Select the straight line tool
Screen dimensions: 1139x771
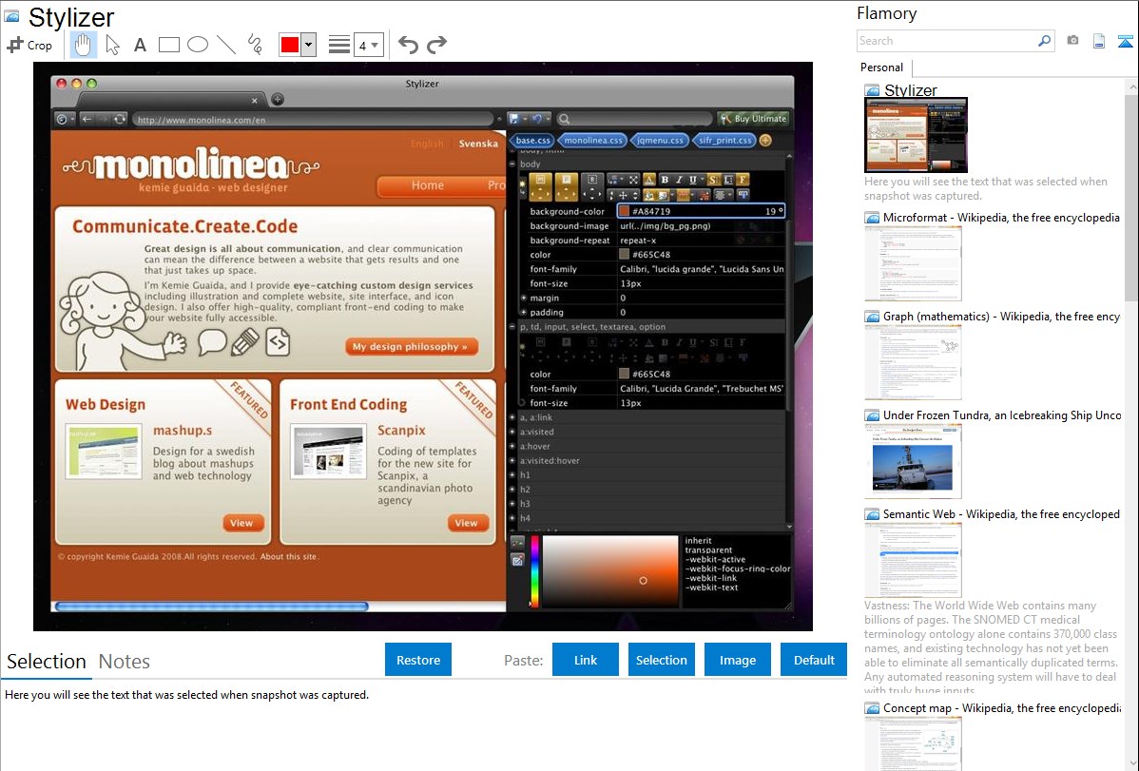[x=226, y=45]
